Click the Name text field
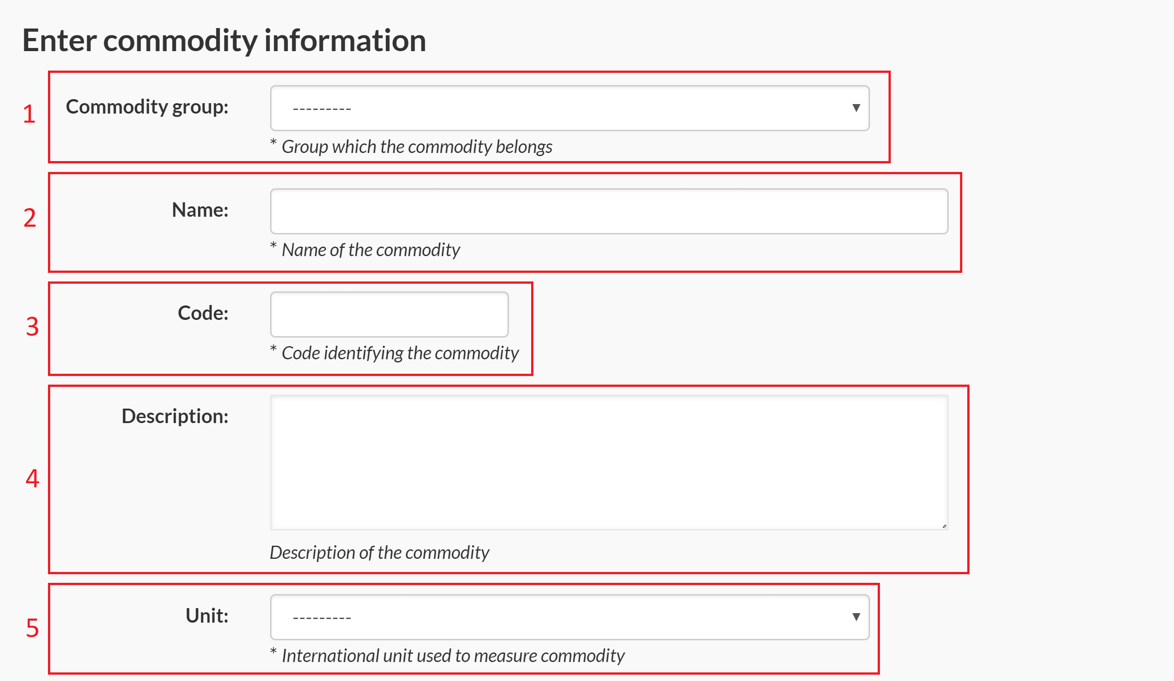 [609, 211]
